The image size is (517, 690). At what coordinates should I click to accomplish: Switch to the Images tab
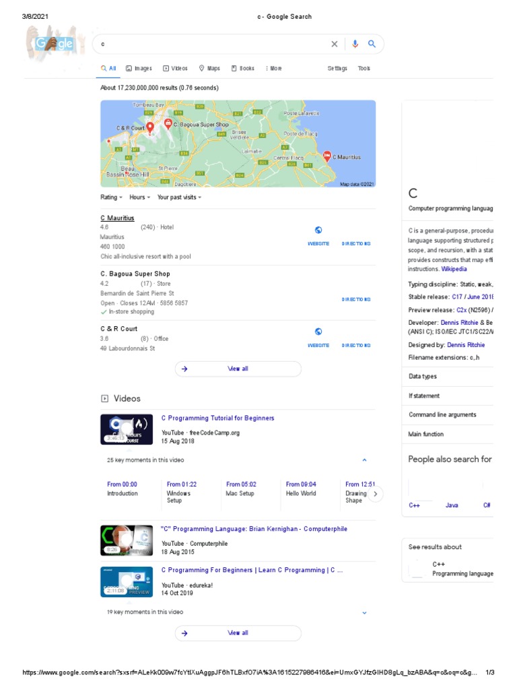[x=139, y=68]
